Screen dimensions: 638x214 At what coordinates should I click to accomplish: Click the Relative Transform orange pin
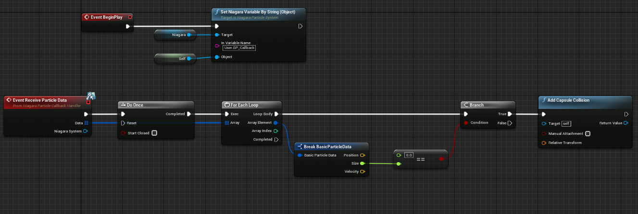pyautogui.click(x=544, y=143)
